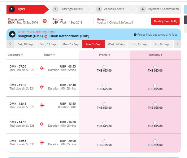The height and width of the screenshot is (158, 187).
Task: Select Economy fare for 07:50 flight SL 620
Action: [x=155, y=67]
